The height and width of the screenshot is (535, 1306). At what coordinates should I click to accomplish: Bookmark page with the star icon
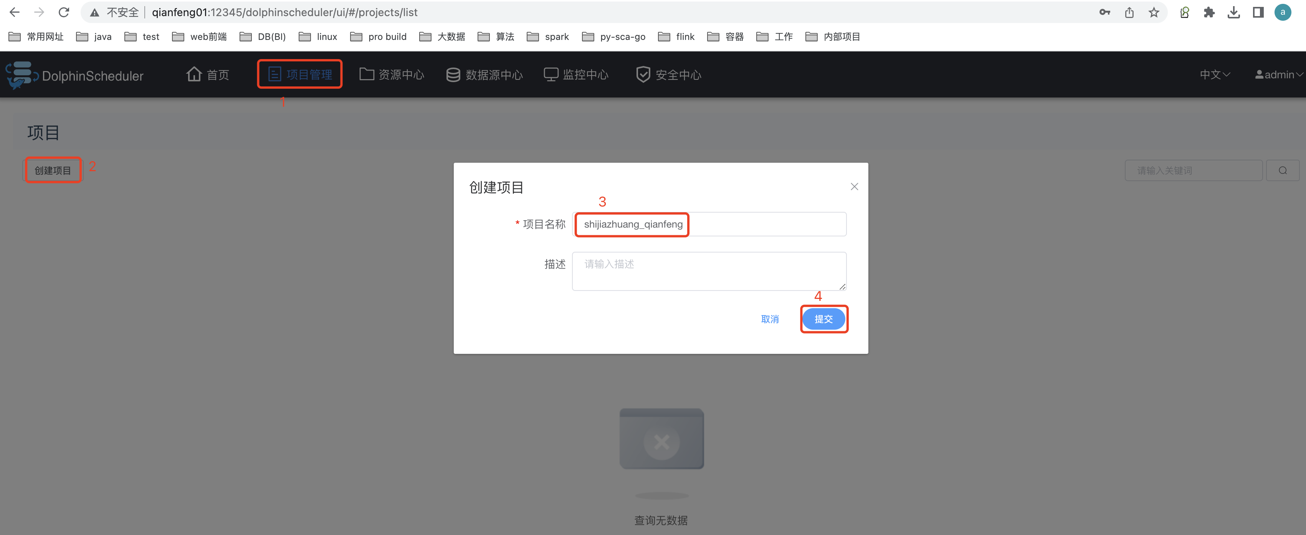pos(1154,12)
